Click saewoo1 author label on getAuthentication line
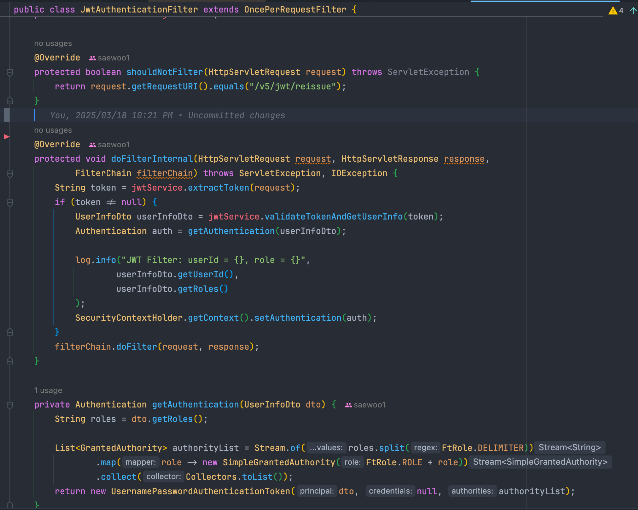 click(x=370, y=405)
